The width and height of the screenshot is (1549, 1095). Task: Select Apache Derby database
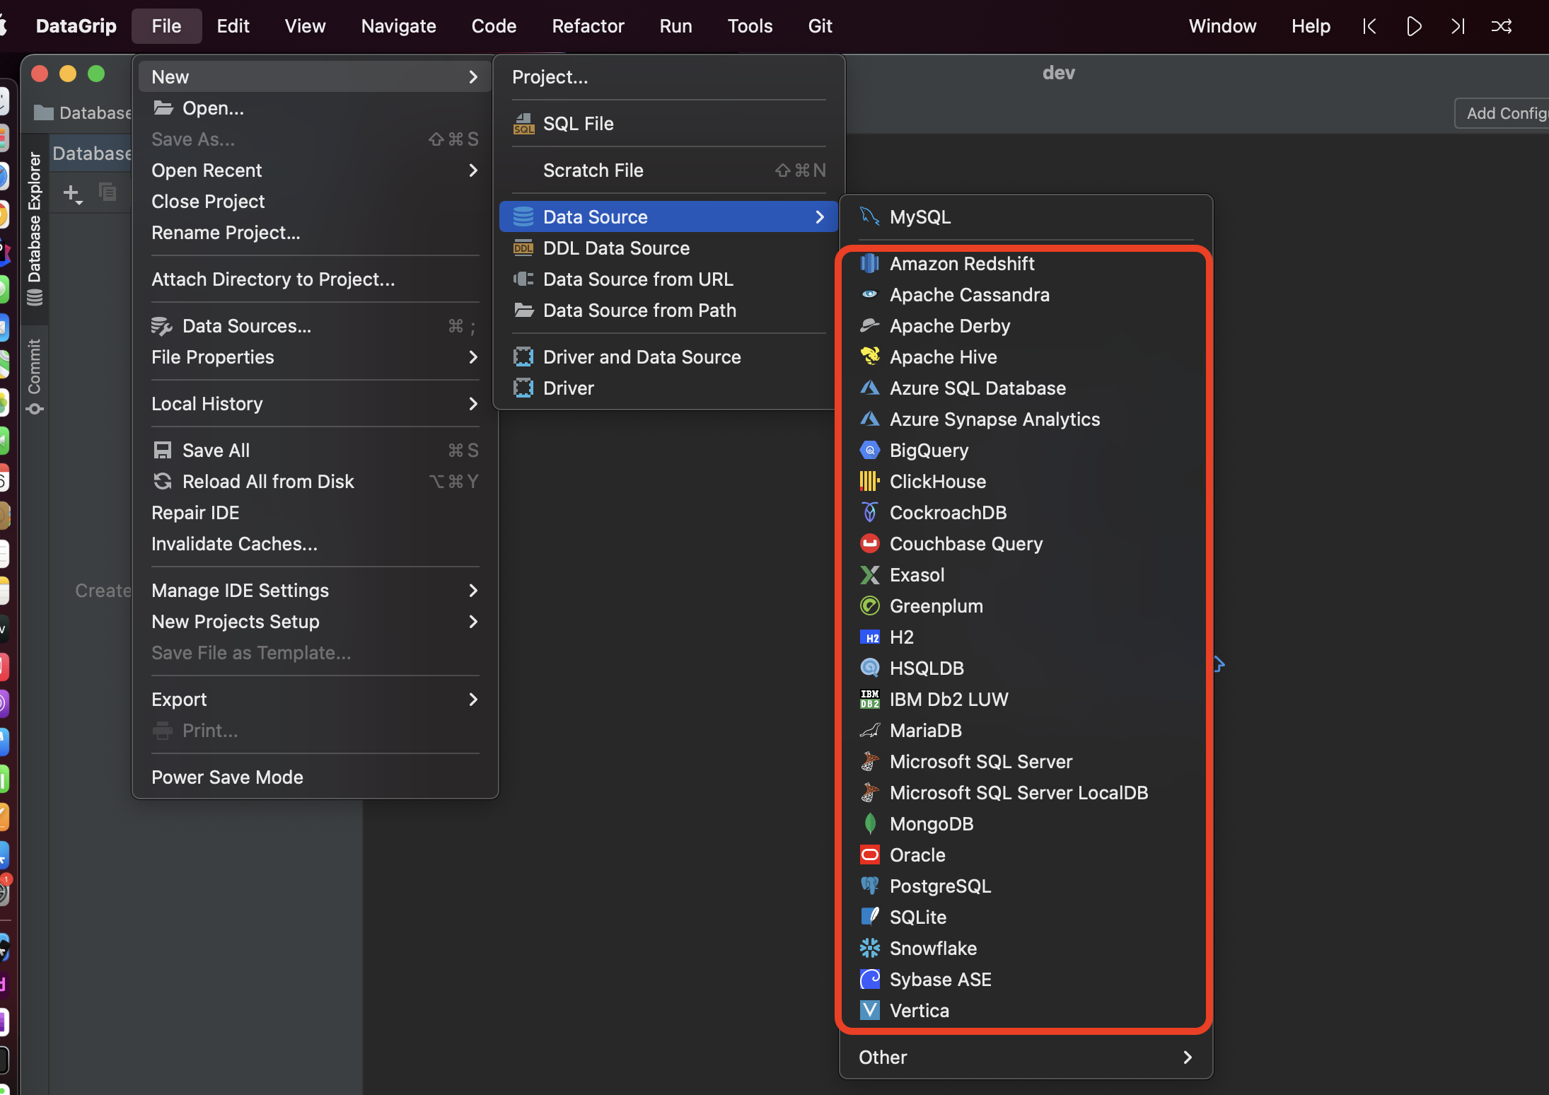pyautogui.click(x=1026, y=326)
